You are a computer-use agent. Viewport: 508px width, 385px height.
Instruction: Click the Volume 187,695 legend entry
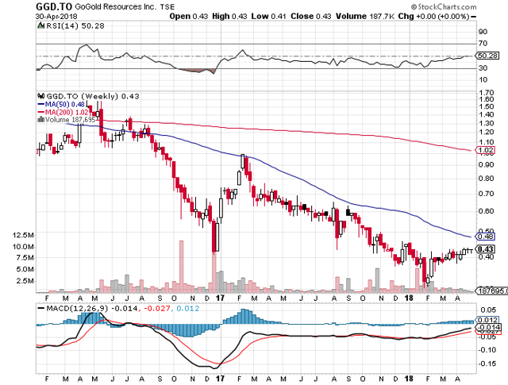(x=71, y=119)
